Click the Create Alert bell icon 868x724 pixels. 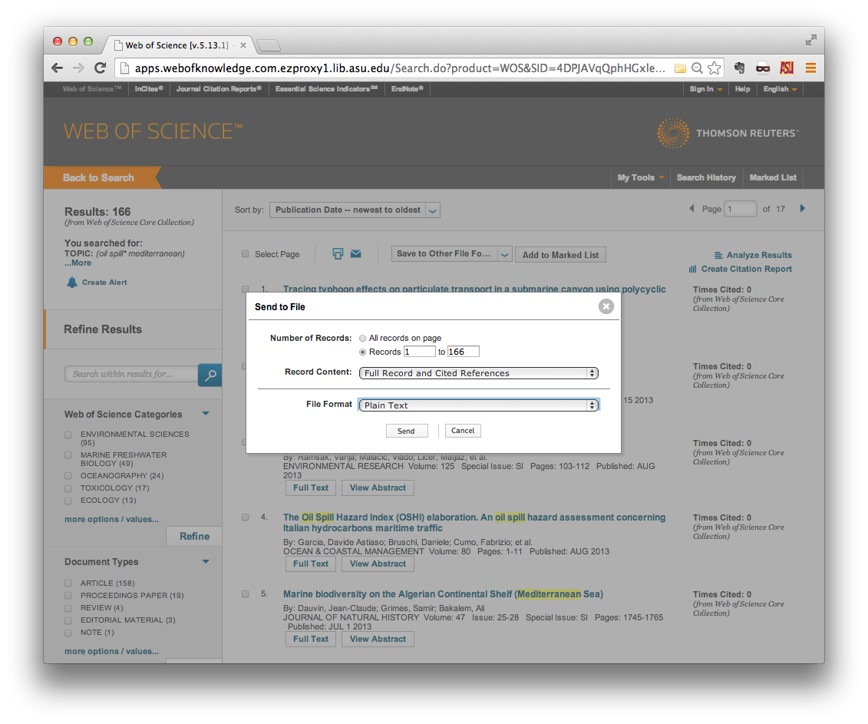coord(72,282)
